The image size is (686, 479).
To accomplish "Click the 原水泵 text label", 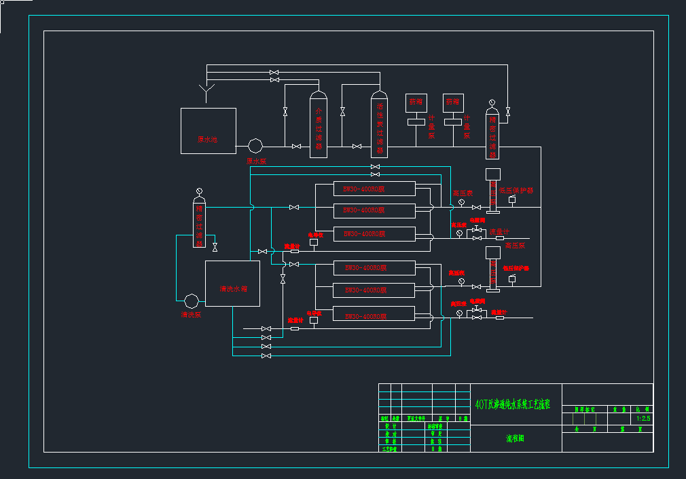I will click(256, 161).
